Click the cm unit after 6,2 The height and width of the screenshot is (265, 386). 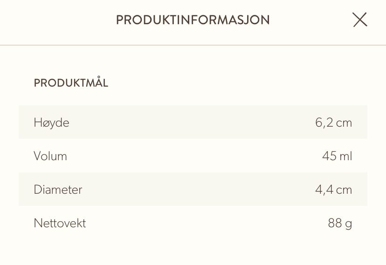point(344,122)
